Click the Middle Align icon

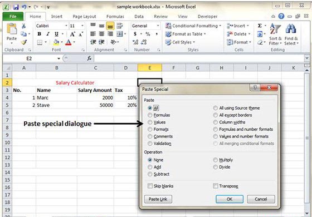click(101, 26)
